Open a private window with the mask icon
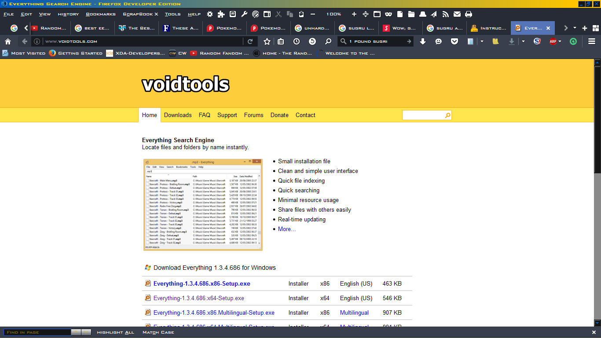601x338 pixels. (388, 14)
